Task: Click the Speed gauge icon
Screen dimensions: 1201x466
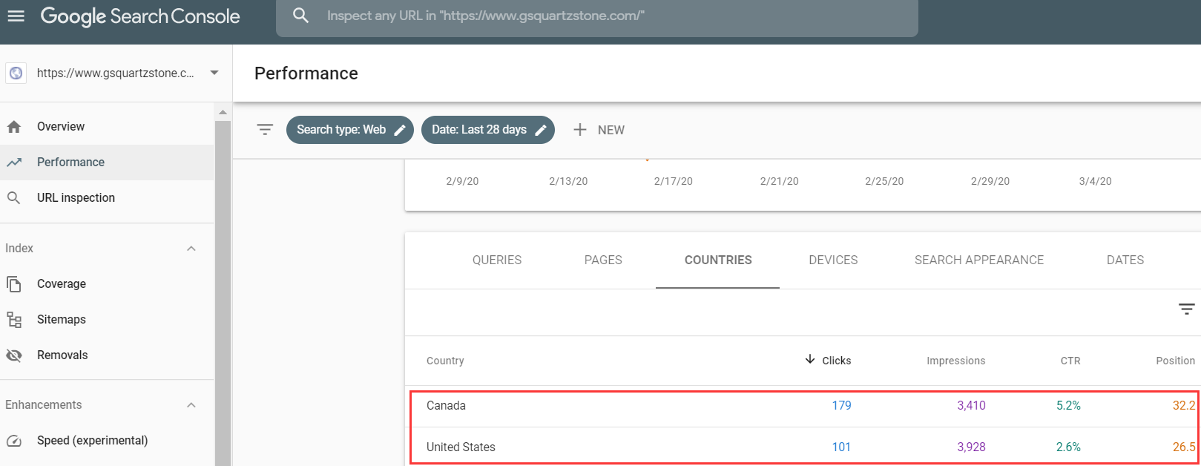Action: 14,441
